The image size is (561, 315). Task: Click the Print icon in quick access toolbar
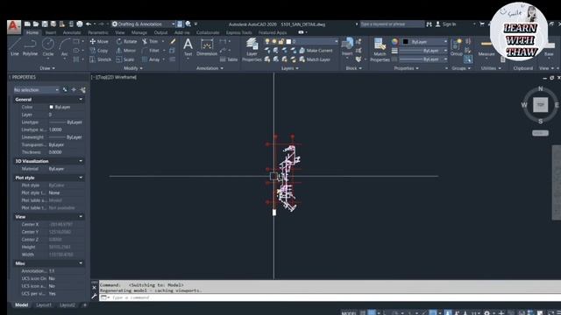click(80, 24)
